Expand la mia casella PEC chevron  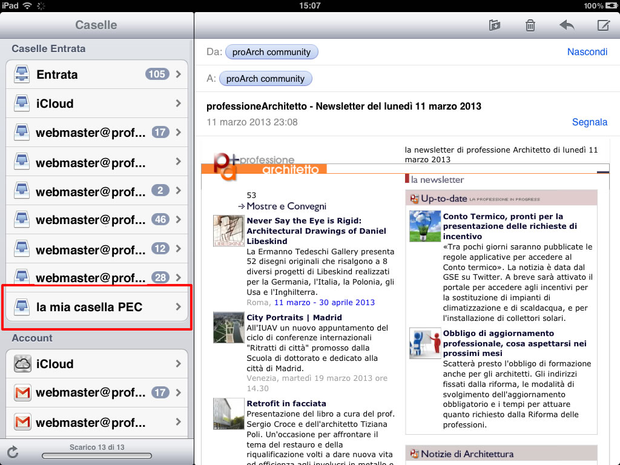click(x=178, y=307)
